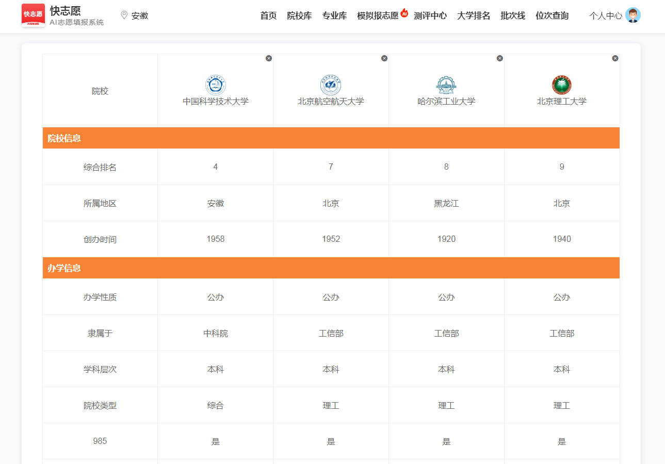Remove 中国科学技术大学 with its close icon

point(269,58)
